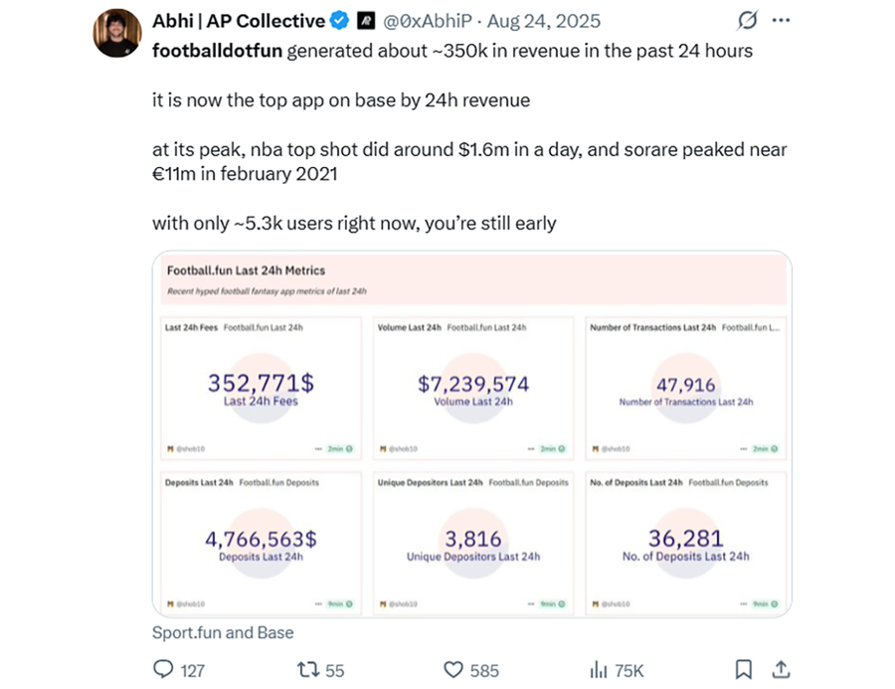
Task: Open the Abhi | AP Collective profile name
Action: click(x=239, y=21)
